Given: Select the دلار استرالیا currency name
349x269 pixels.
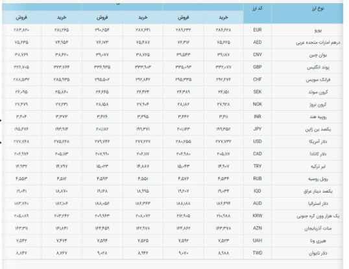Looking at the screenshot, I should [x=318, y=204].
